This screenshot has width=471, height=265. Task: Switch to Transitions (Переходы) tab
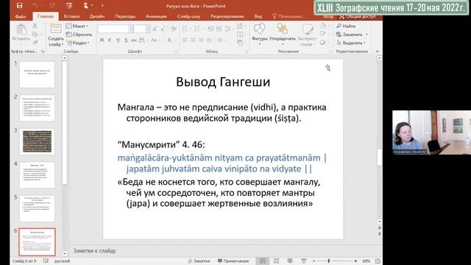(x=125, y=16)
